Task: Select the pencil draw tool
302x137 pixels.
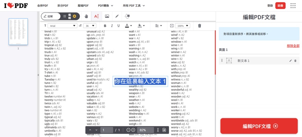Action: tap(117, 16)
